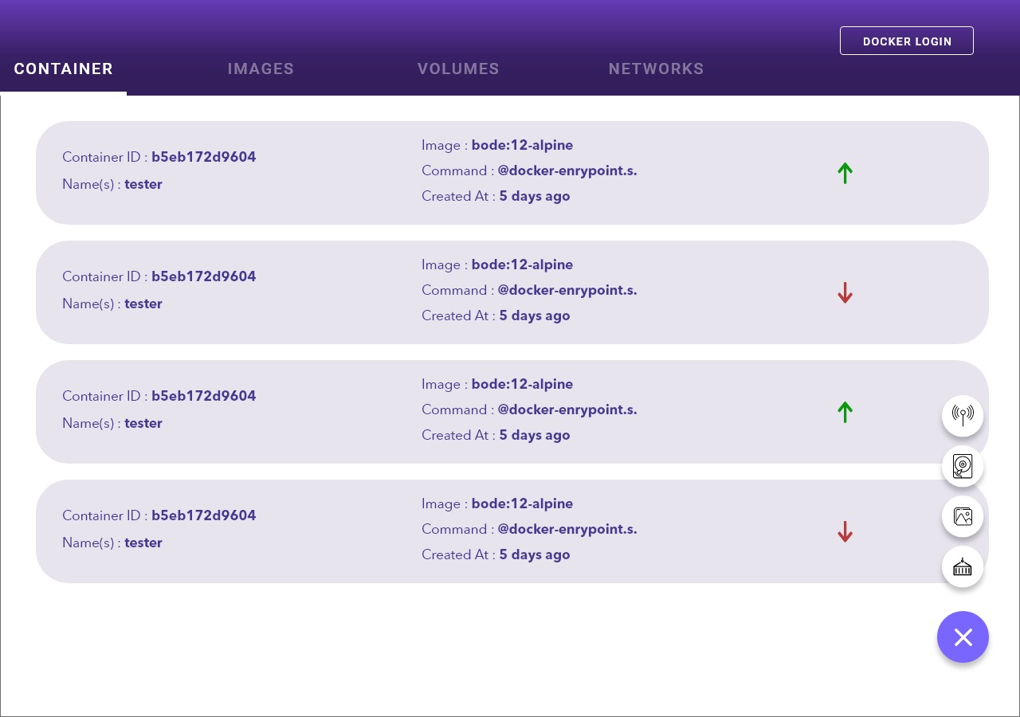Click red down arrow on second container
This screenshot has height=717, width=1020.
(x=845, y=292)
